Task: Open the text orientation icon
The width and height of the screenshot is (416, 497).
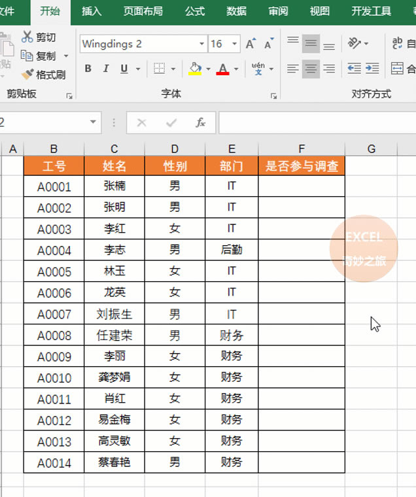Action: [x=354, y=43]
